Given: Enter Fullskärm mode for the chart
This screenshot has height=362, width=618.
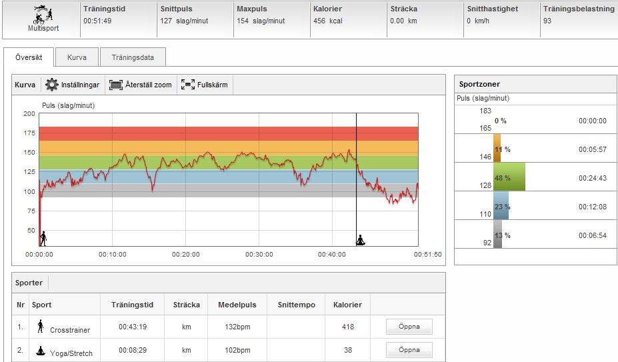Looking at the screenshot, I should pos(188,85).
